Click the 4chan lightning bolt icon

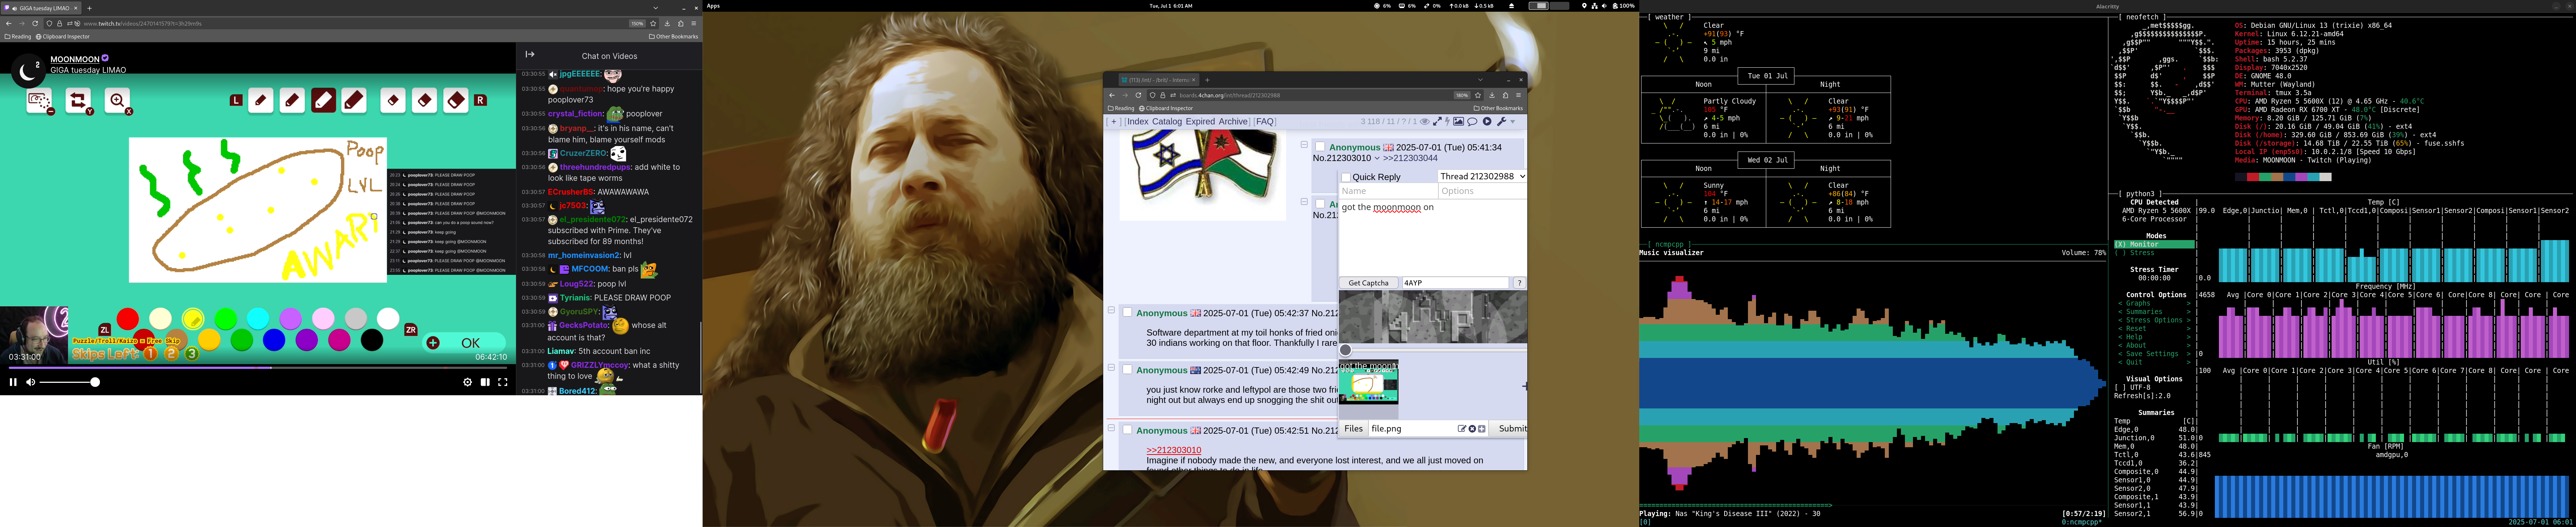(1447, 122)
